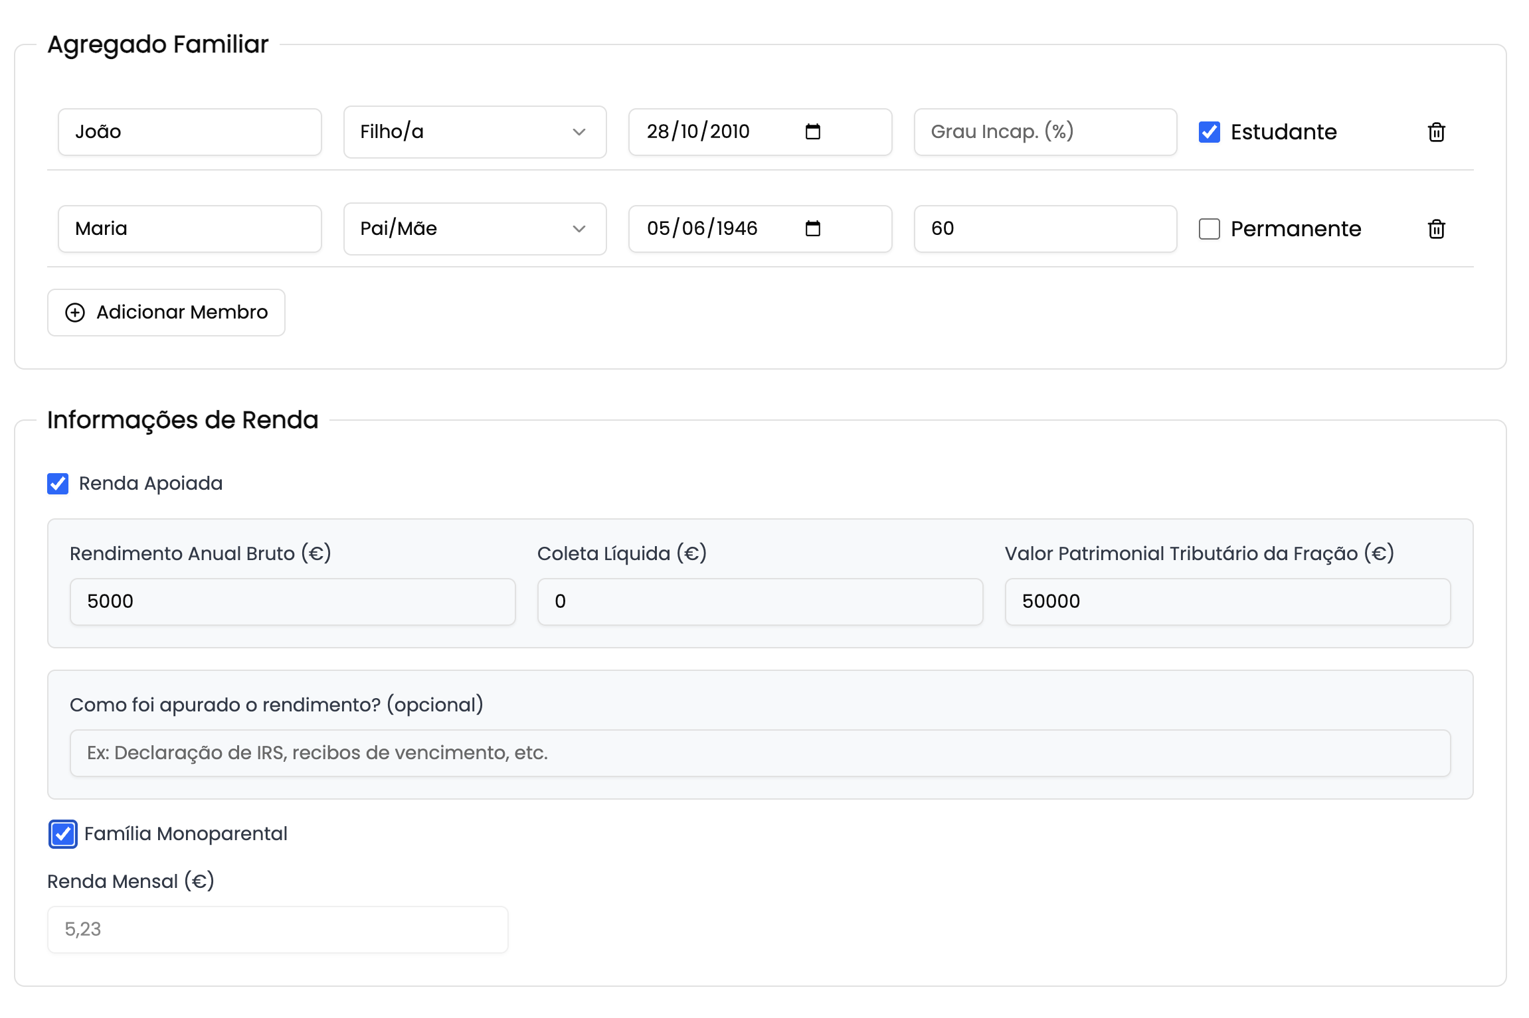Click plus icon in Adicionar Membro

tap(75, 313)
